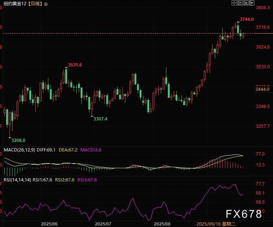Click the jump-to-start chart icon
This screenshot has width=273, height=227.
[240, 3]
